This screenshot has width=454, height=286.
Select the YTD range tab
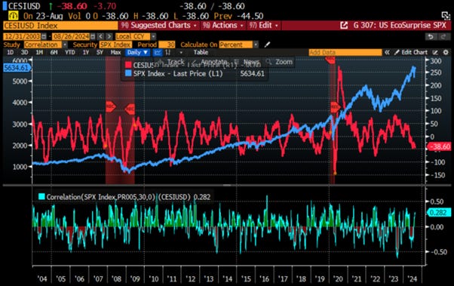tap(70, 53)
